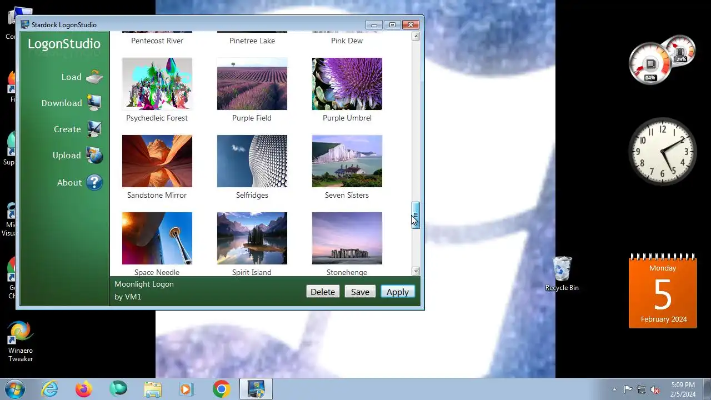Open the Download menu label
711x400 pixels.
point(62,103)
